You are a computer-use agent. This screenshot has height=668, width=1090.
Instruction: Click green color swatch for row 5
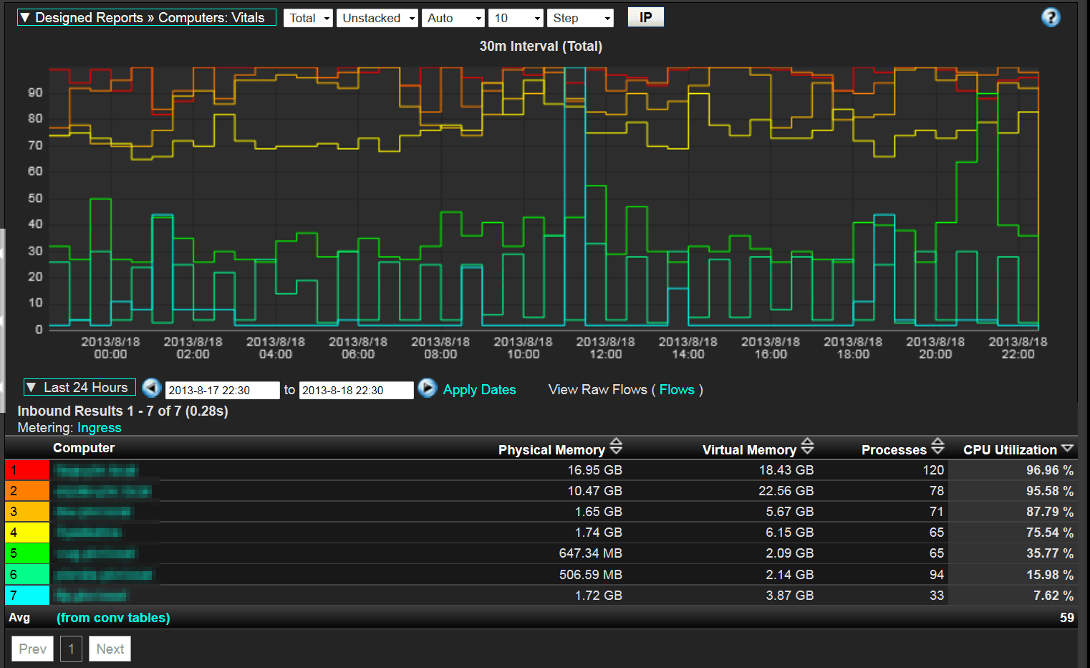(27, 553)
